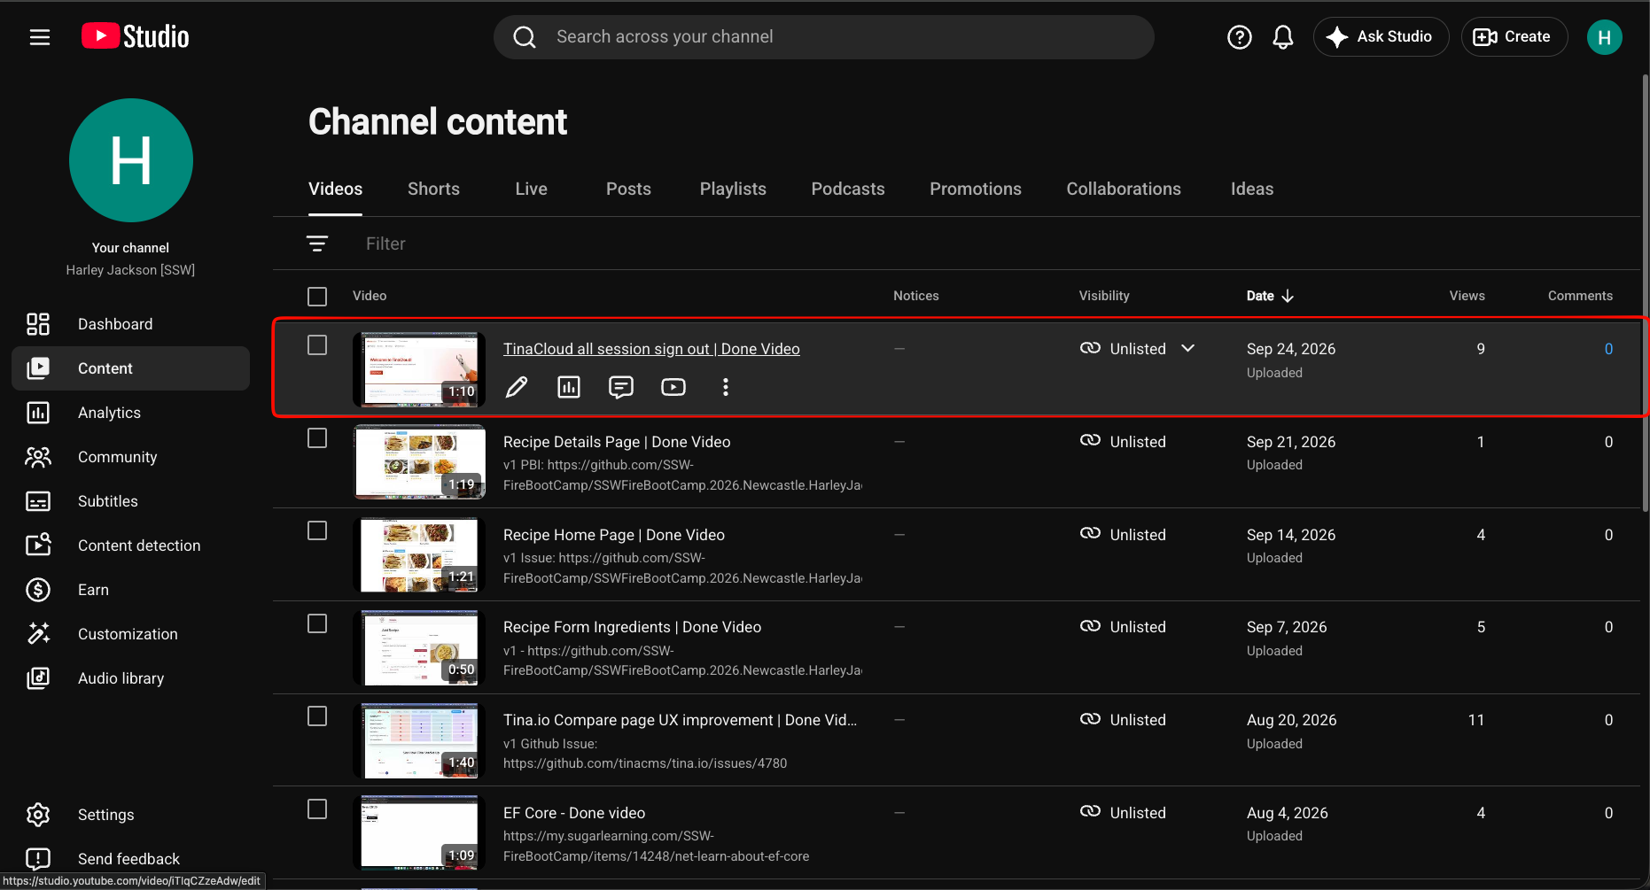Viewport: 1650px width, 890px height.
Task: Sort by the Date column header
Action: [x=1270, y=296]
